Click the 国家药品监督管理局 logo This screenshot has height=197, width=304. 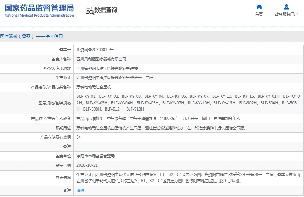pyautogui.click(x=39, y=8)
